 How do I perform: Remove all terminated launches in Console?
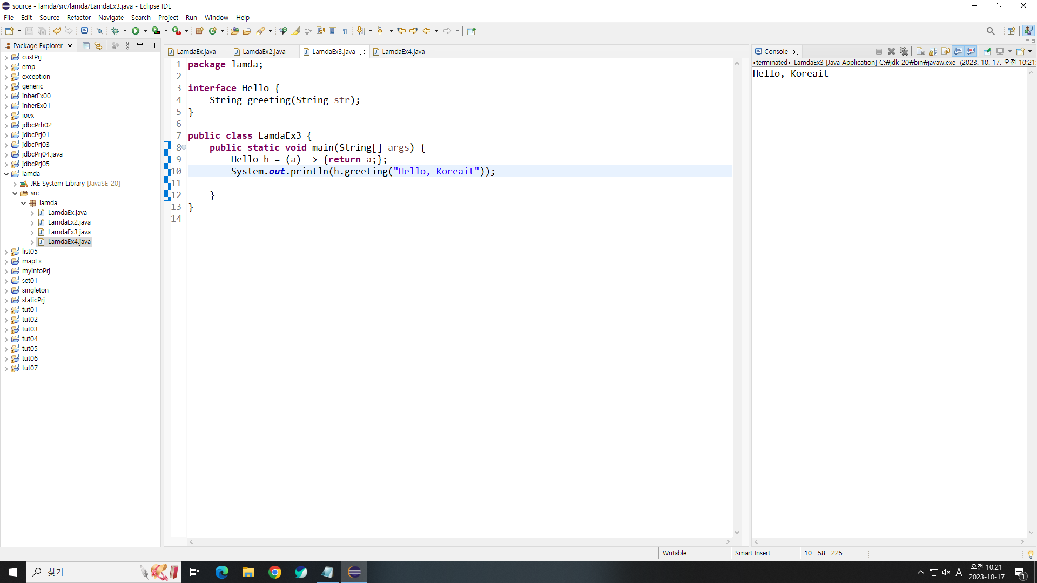(904, 51)
